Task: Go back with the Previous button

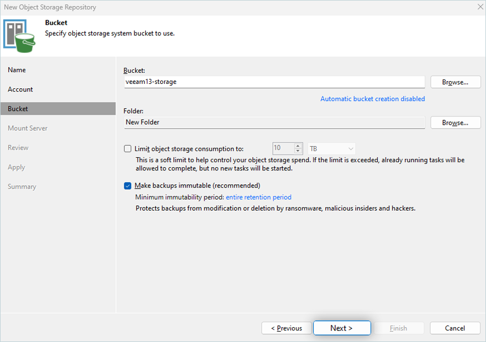Action: [x=287, y=328]
